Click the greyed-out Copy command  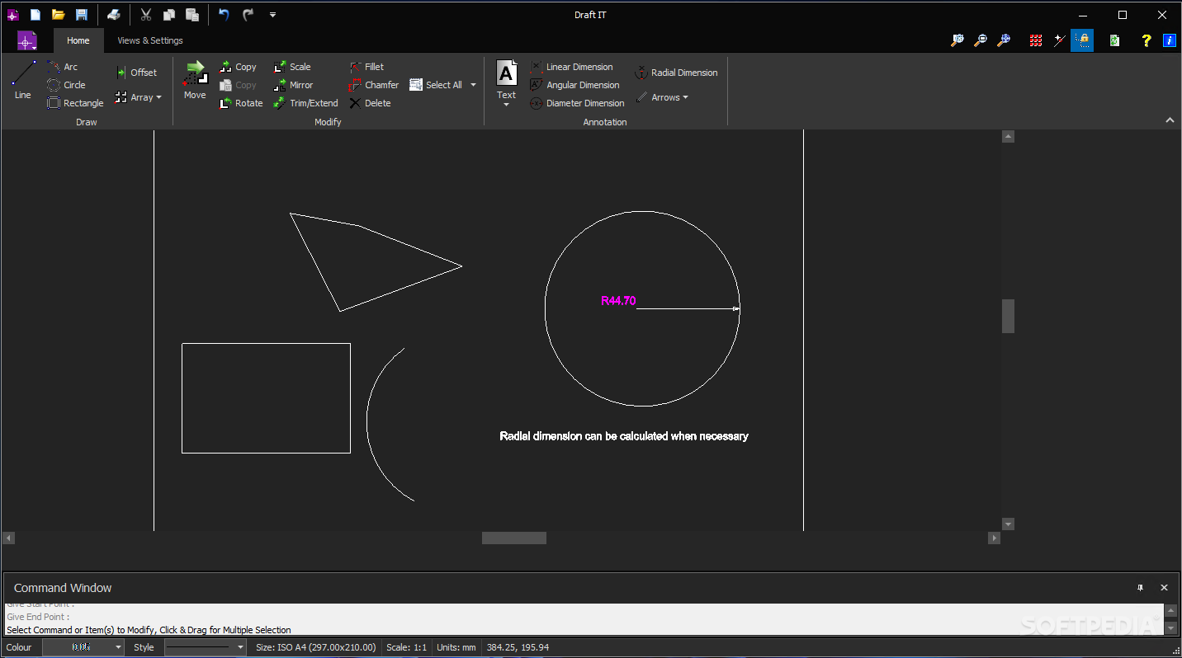pyautogui.click(x=239, y=85)
